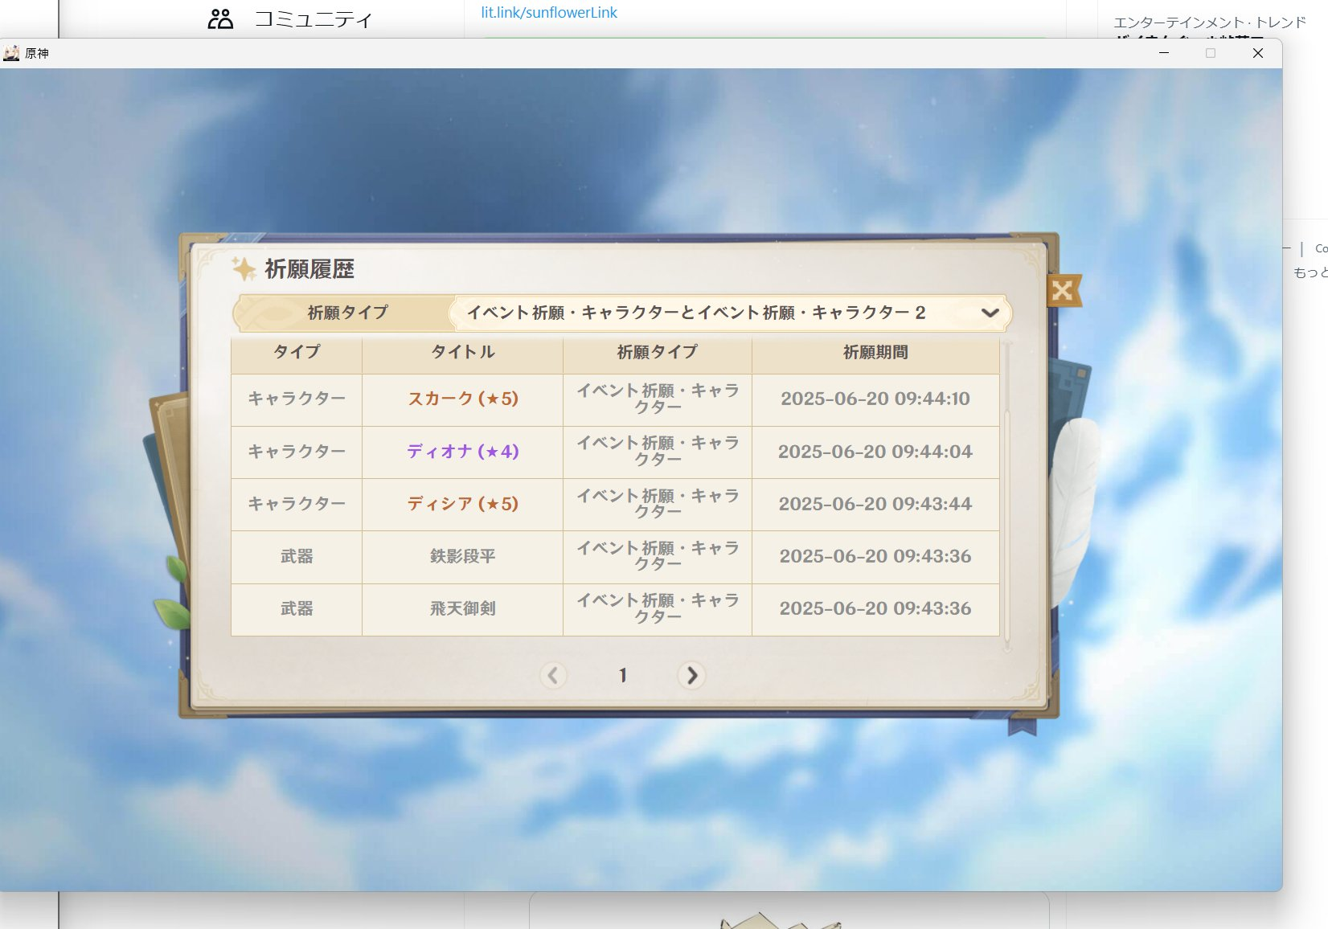Minimize the 原神 game window

point(1164,53)
